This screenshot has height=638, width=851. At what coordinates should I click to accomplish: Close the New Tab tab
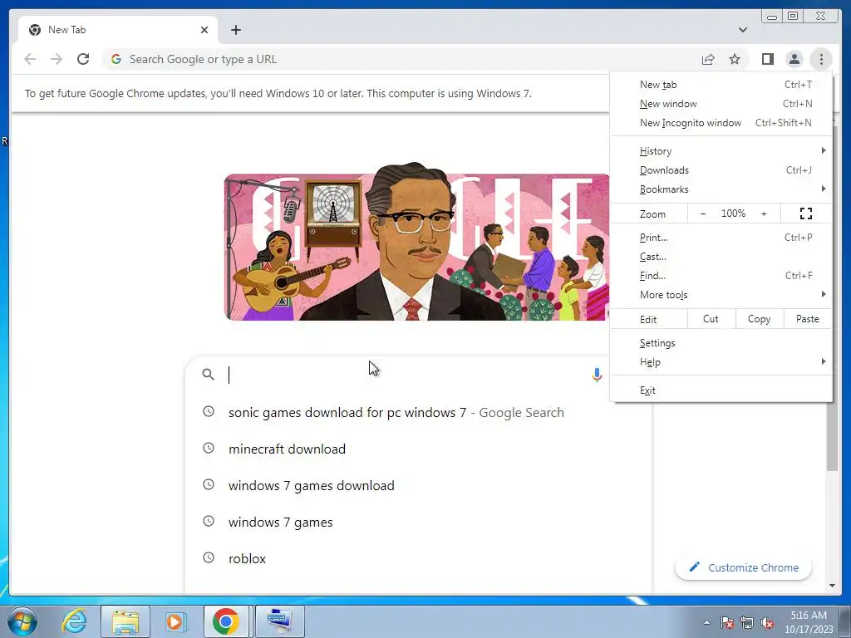204,30
